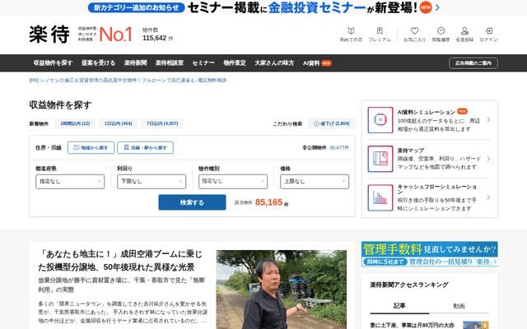The image size is (527, 329).
Task: Open セミナー nav menu
Action: 203,63
